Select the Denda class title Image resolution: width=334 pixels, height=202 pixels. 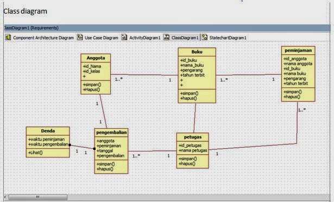(48, 131)
